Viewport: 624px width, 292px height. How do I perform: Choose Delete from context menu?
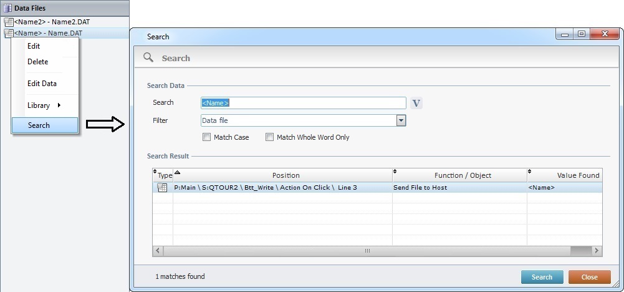[x=37, y=62]
